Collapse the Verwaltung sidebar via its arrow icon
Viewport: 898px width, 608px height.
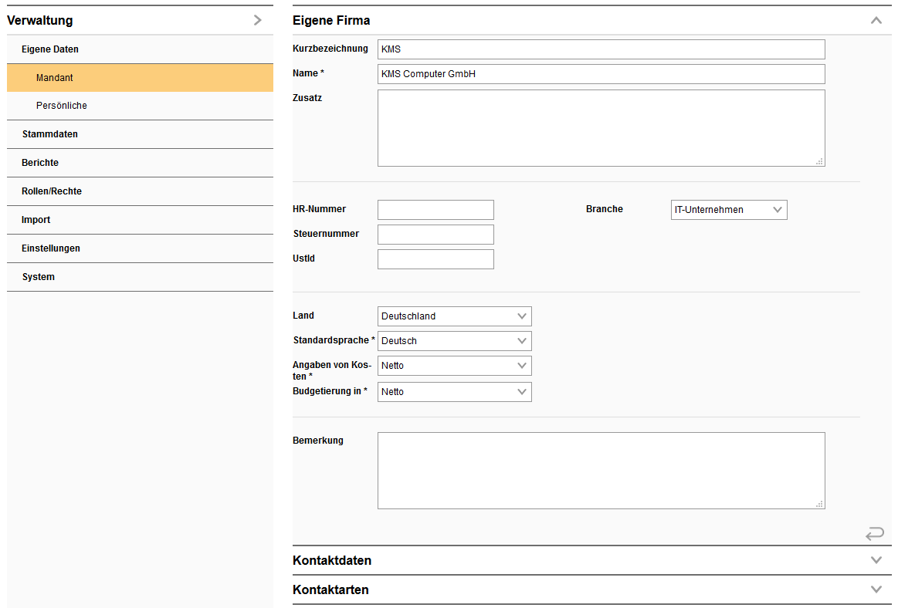point(258,20)
